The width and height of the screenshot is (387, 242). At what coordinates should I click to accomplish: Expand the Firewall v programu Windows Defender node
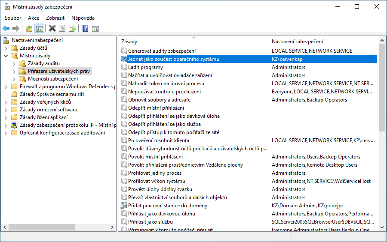[6, 87]
